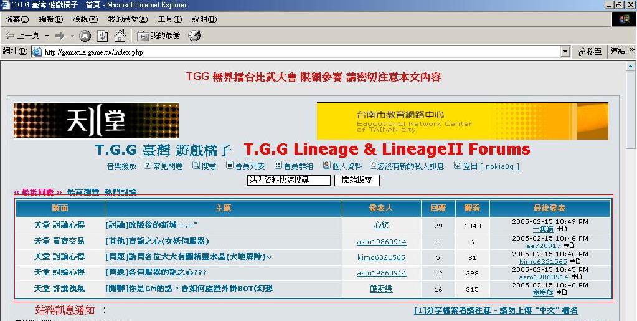
Task: Open the 說明(H) menu
Action: click(x=204, y=19)
